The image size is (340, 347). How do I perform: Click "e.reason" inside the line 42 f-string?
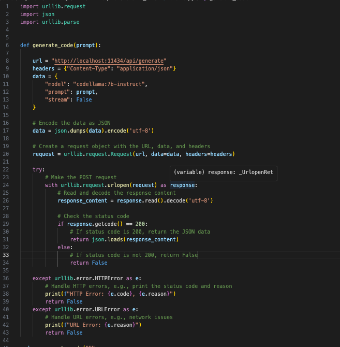[x=120, y=325]
